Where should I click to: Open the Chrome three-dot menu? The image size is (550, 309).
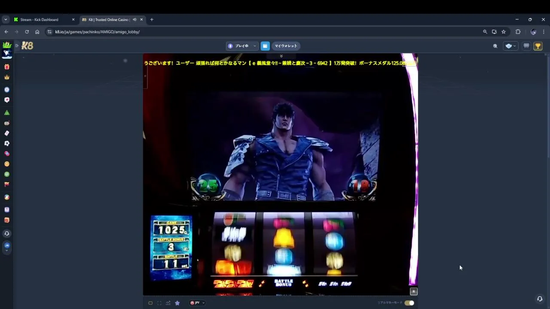544,32
